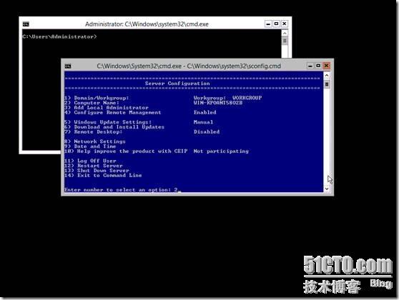Click the 'Configure Remote Management' line
399x300 pixels.
click(113, 112)
